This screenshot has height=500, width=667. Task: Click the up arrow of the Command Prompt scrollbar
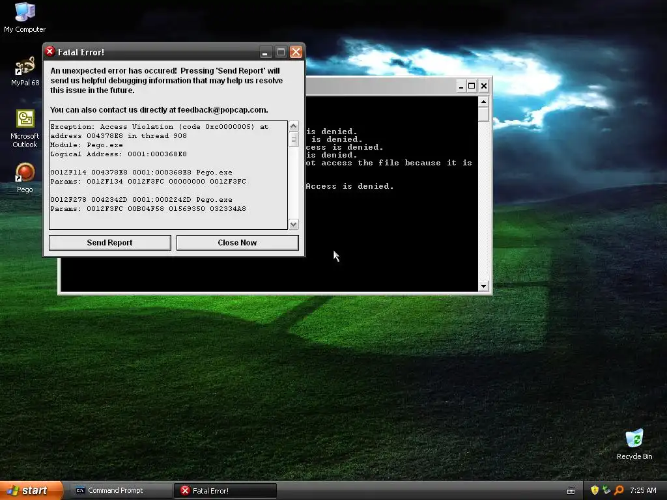[x=483, y=102]
